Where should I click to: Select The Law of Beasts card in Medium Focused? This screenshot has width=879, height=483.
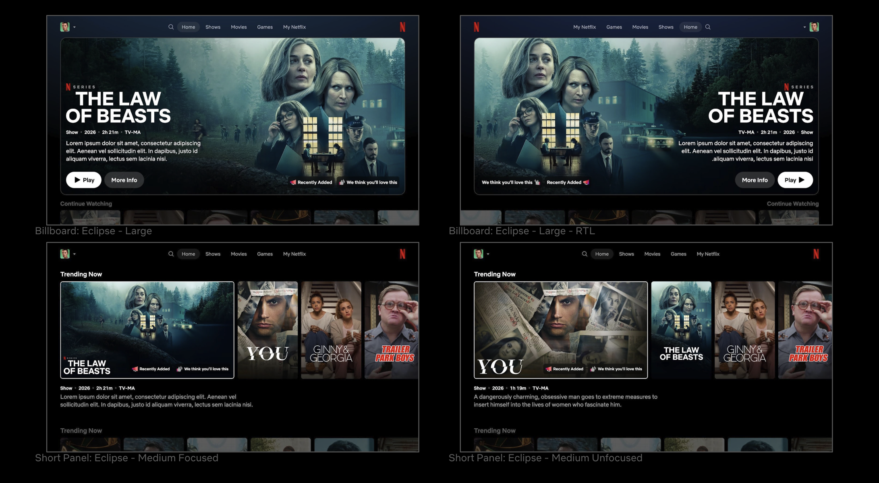pyautogui.click(x=147, y=330)
